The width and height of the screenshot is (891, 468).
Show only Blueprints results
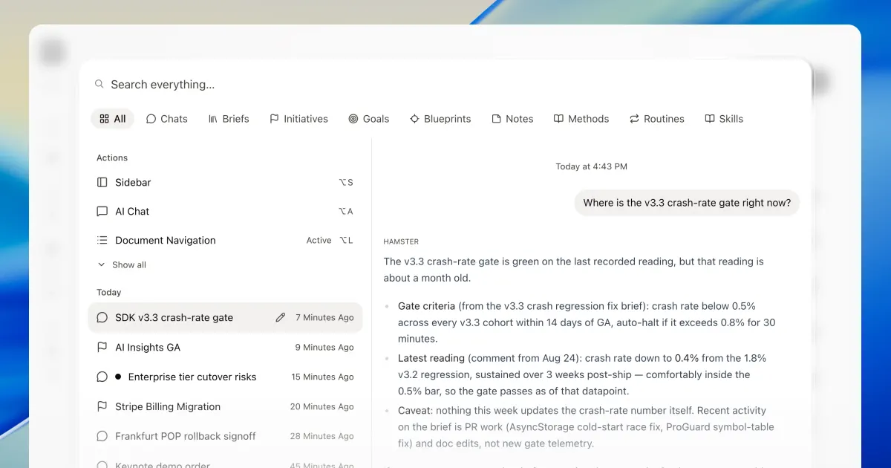point(440,119)
